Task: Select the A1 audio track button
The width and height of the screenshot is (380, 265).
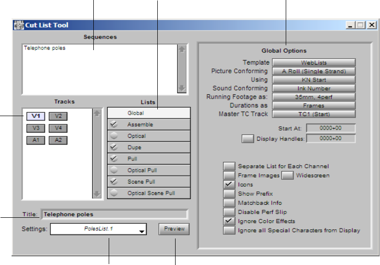Action: pyautogui.click(x=36, y=140)
